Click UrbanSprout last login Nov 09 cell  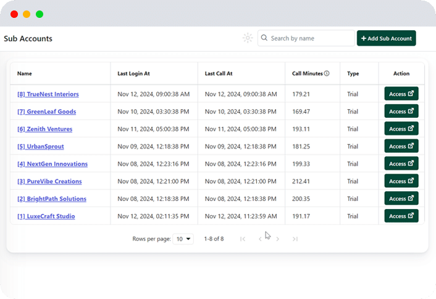[x=153, y=147]
